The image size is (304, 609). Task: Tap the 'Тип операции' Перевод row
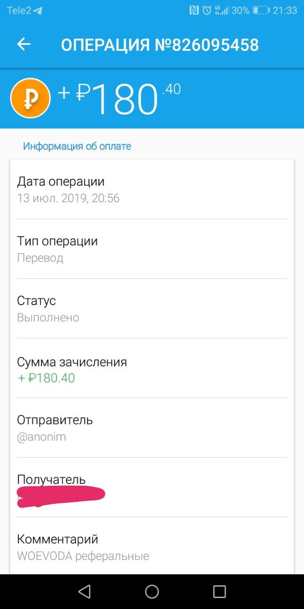tap(152, 249)
